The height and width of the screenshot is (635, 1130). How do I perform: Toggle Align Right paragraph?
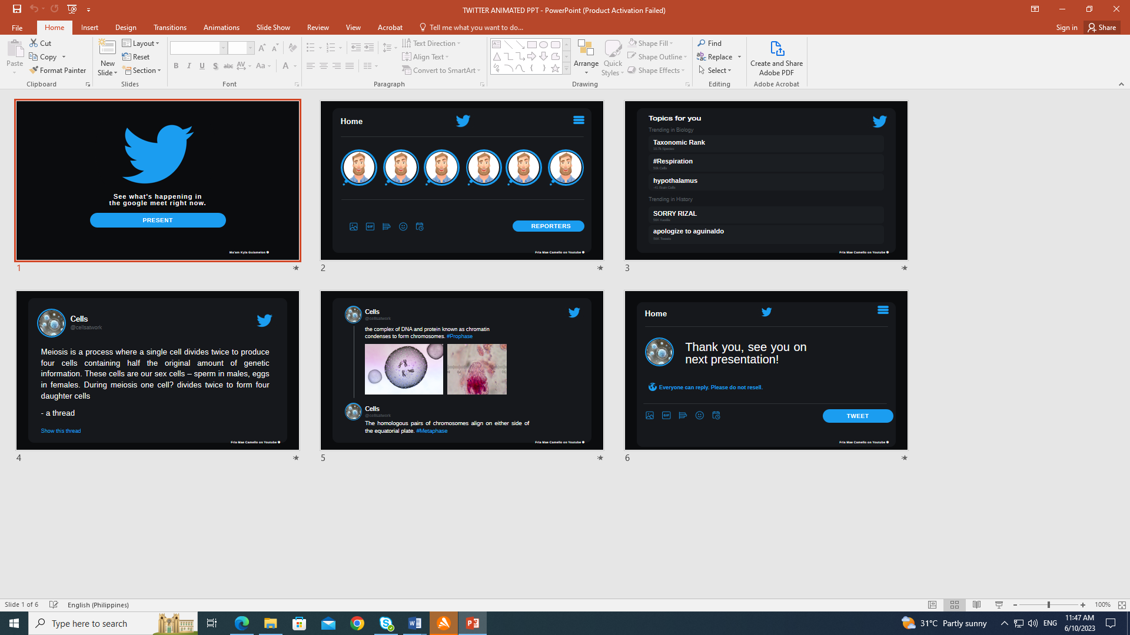(x=336, y=66)
